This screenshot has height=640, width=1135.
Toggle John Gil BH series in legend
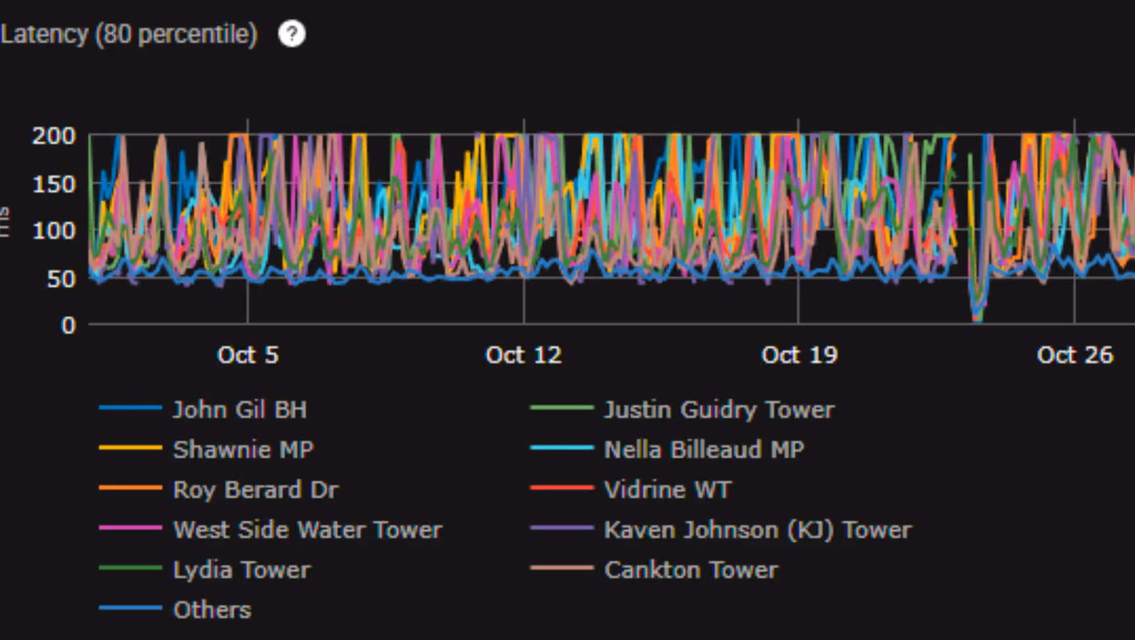[203, 409]
